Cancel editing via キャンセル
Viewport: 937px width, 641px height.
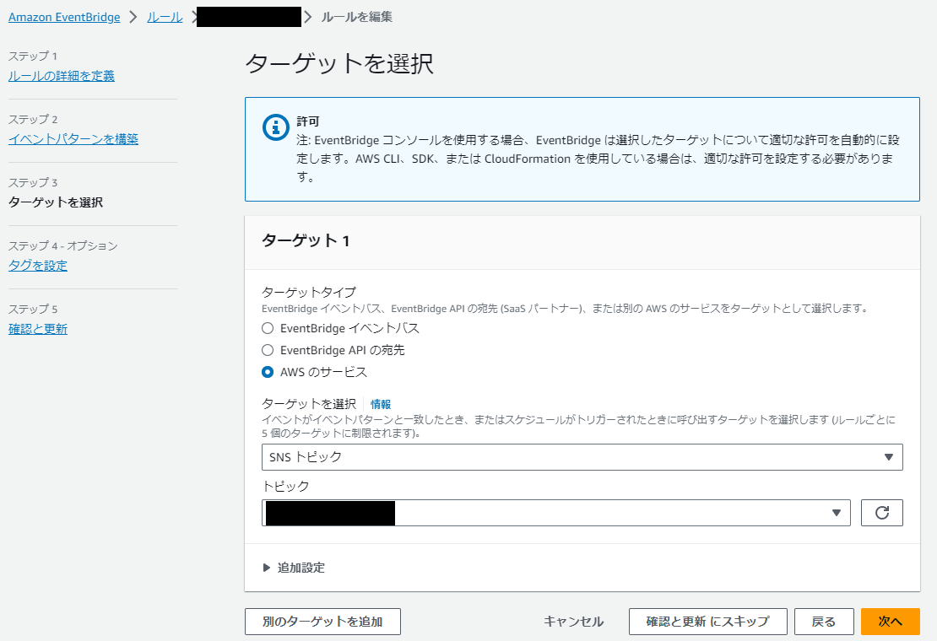[x=574, y=622]
